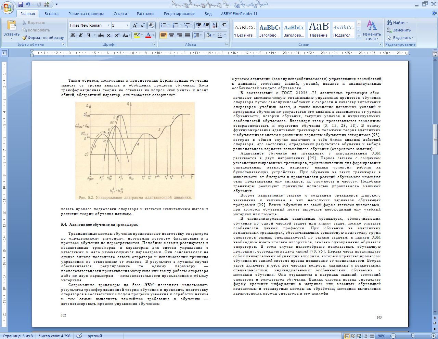Sort text with the A-Я sort icon
The height and width of the screenshot is (339, 438).
click(x=215, y=25)
